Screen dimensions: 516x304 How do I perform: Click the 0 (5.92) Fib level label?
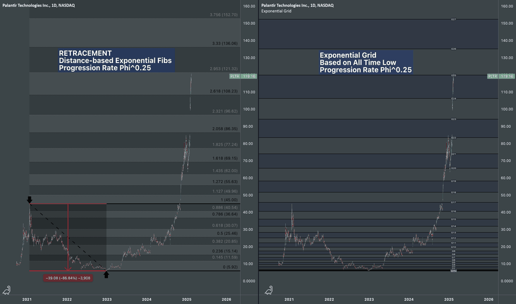click(x=230, y=267)
